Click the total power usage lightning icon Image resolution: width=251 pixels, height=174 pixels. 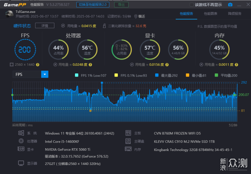tap(63, 26)
